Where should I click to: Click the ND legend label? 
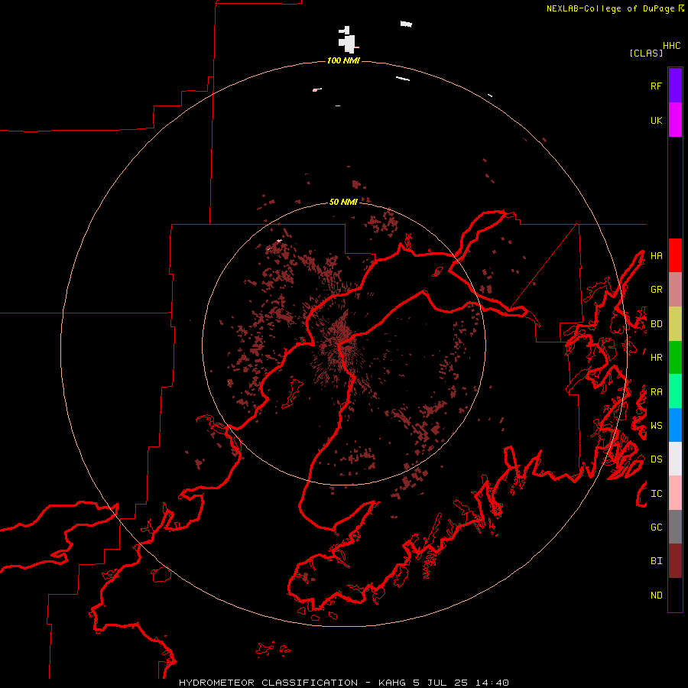[656, 596]
